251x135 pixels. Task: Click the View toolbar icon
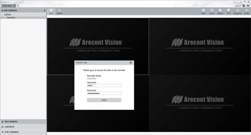point(212,11)
